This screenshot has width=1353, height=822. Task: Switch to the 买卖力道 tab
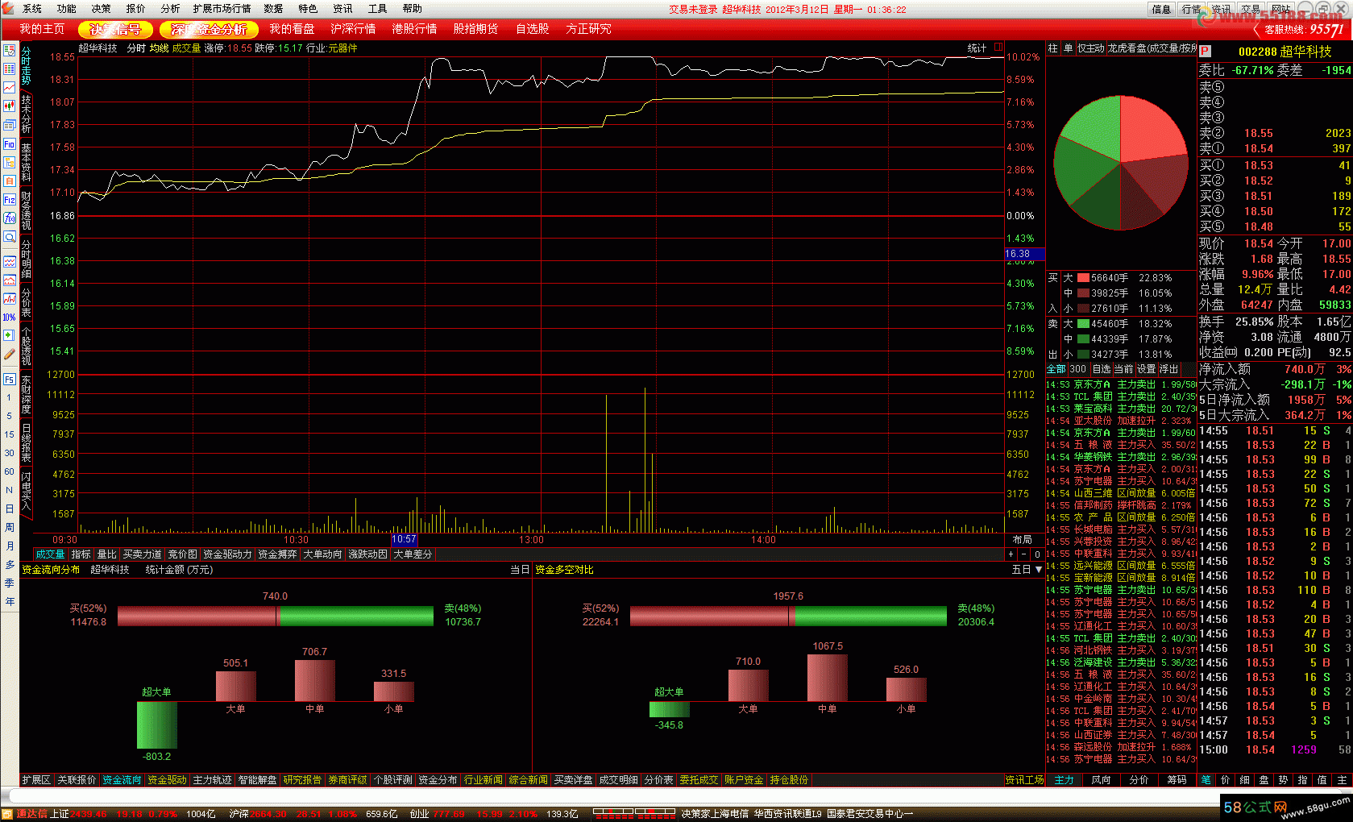pos(143,554)
